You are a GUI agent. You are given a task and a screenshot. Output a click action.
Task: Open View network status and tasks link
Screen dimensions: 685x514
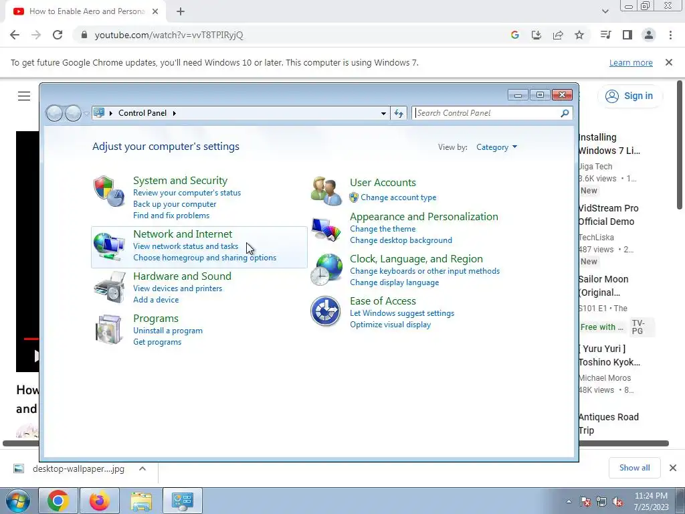coord(186,246)
